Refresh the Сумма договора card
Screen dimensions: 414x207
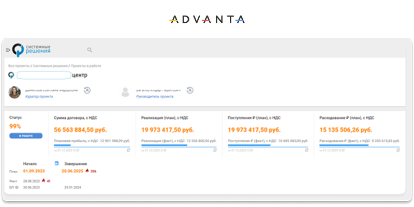128,150
